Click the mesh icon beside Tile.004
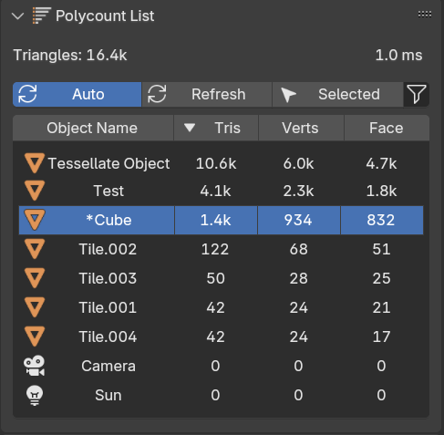 (35, 337)
